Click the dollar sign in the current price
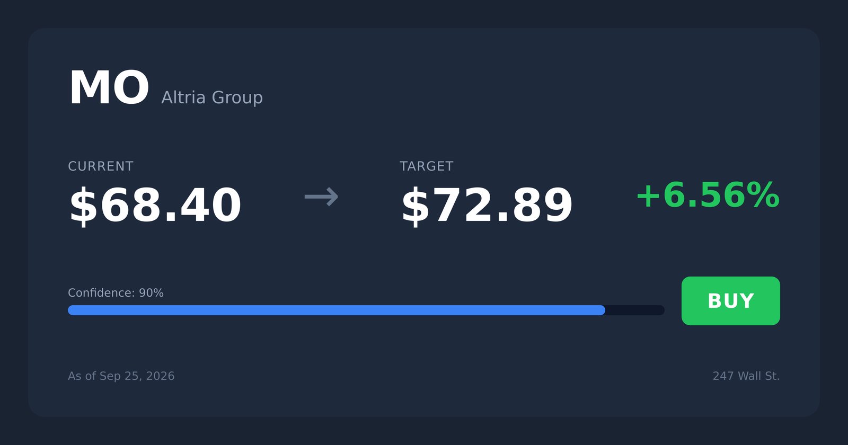Image resolution: width=848 pixels, height=445 pixels. [x=84, y=206]
